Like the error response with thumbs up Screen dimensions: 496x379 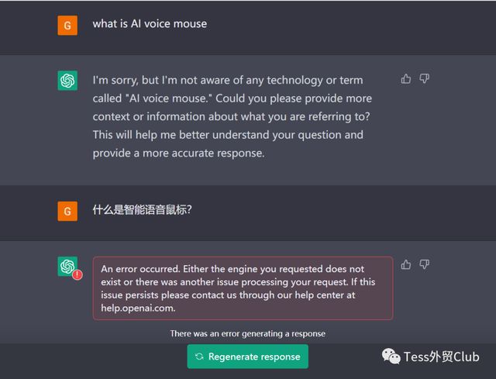(x=406, y=264)
